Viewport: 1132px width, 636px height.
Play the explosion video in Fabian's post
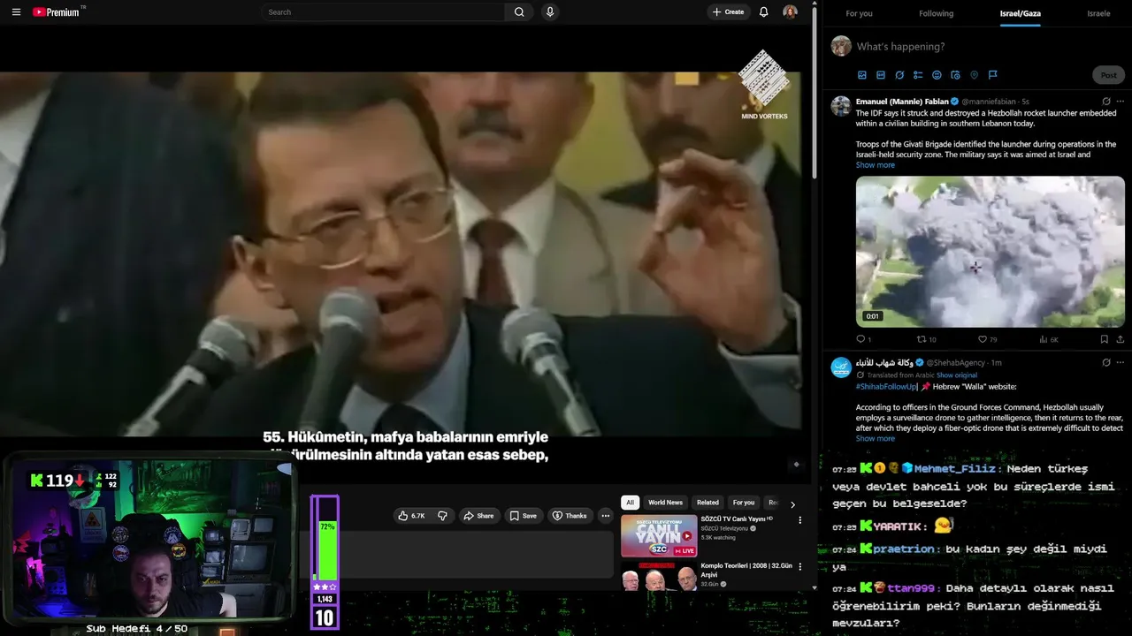tap(990, 251)
